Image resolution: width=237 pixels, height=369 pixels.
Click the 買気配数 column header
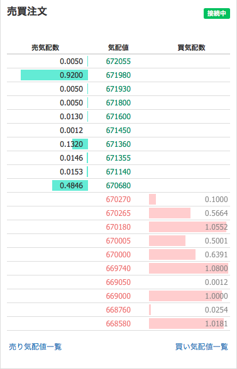191,48
